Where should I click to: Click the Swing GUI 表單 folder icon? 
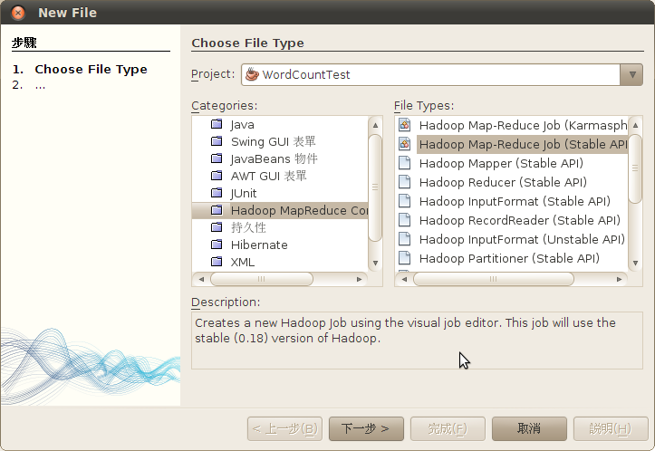click(x=217, y=141)
